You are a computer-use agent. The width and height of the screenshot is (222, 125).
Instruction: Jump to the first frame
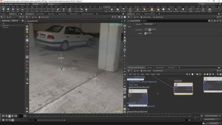[3, 116]
